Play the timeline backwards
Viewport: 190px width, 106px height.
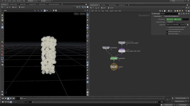5,98
